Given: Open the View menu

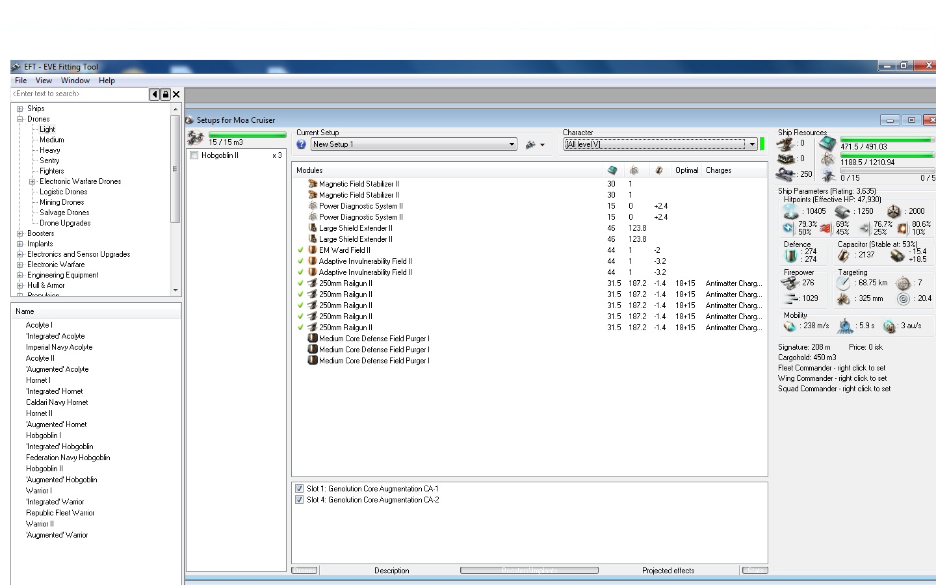Looking at the screenshot, I should [44, 81].
